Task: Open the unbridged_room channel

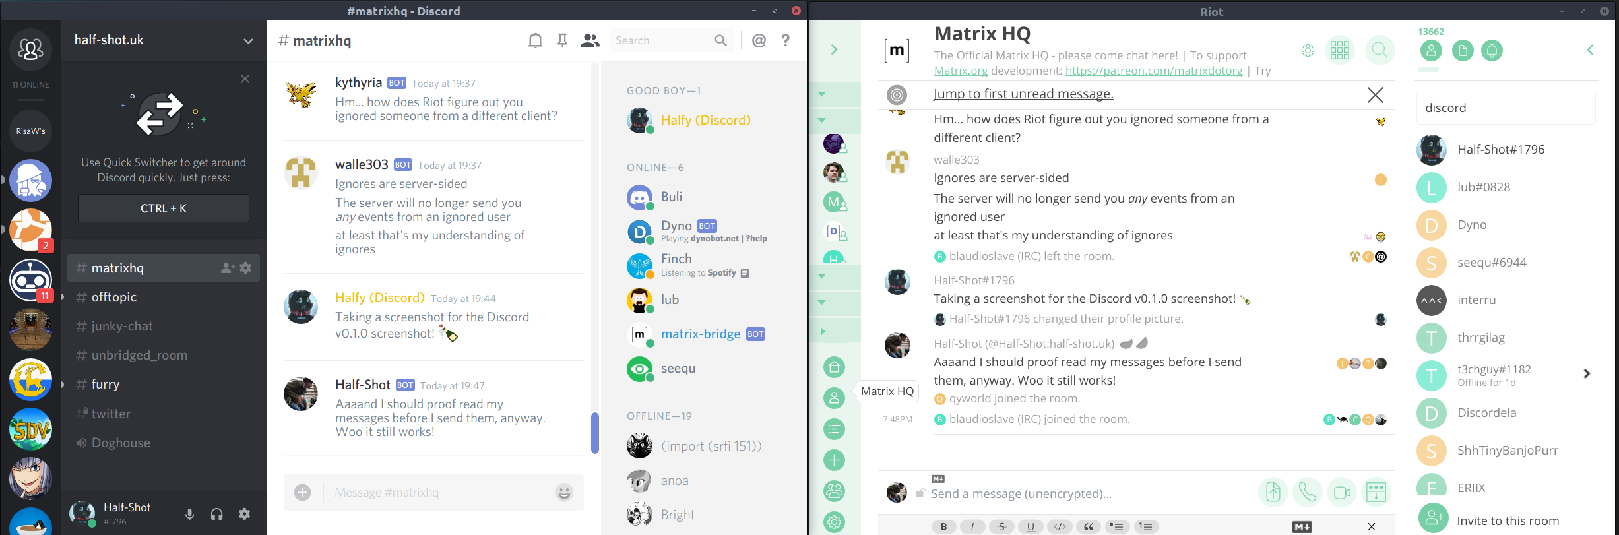Action: (x=163, y=355)
